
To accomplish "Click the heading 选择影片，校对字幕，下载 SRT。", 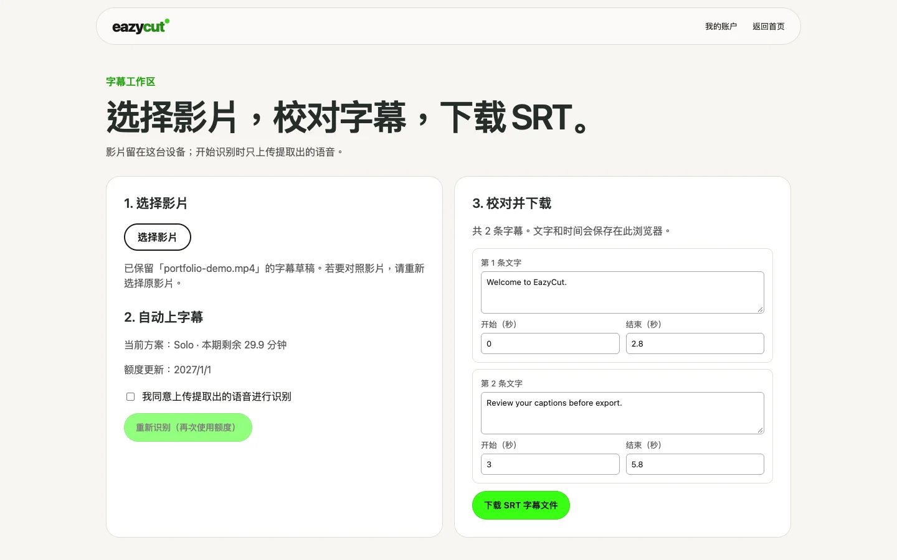I will pyautogui.click(x=348, y=117).
